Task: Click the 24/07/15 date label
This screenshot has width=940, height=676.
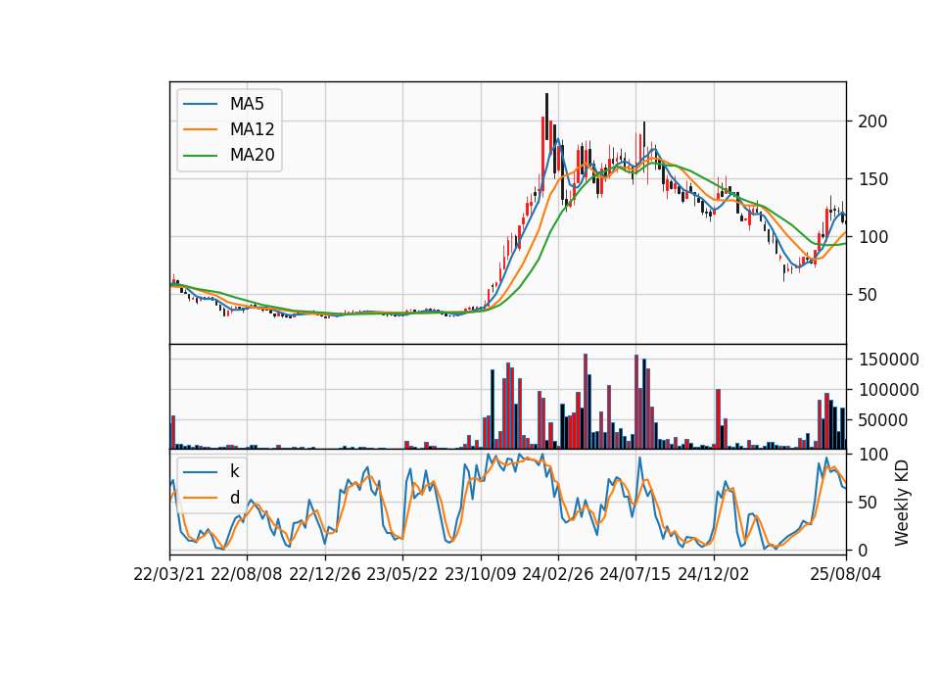Action: tap(635, 575)
